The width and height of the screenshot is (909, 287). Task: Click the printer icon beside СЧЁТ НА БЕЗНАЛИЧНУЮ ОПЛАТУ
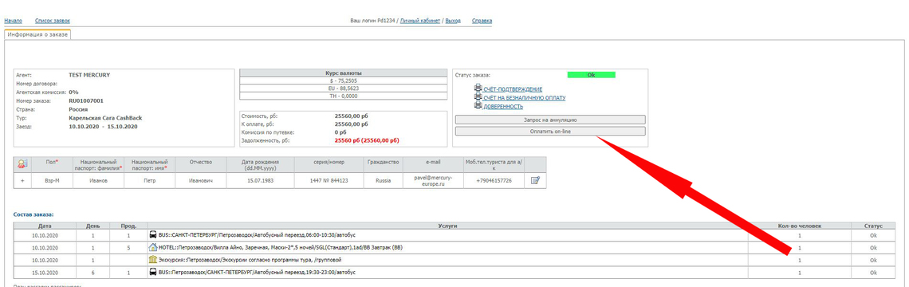click(x=478, y=97)
